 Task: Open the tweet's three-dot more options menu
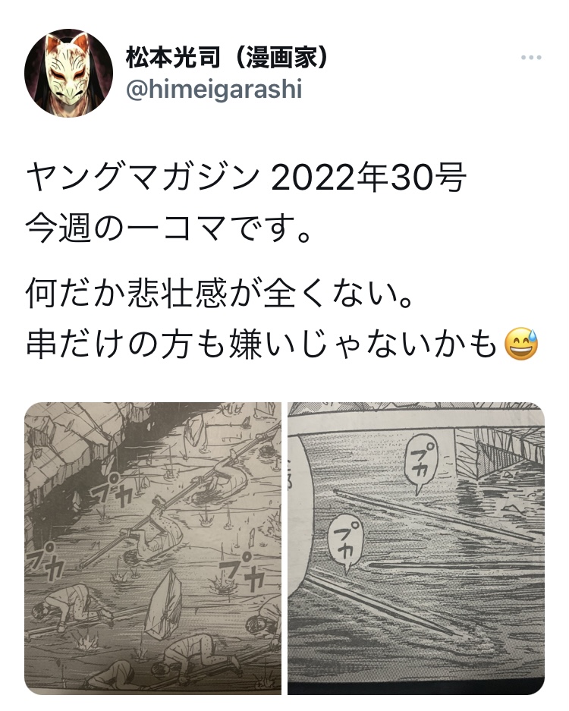coord(531,58)
